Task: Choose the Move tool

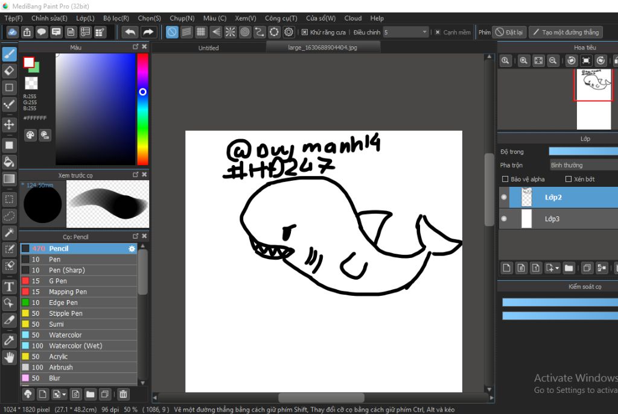Action: pyautogui.click(x=9, y=125)
